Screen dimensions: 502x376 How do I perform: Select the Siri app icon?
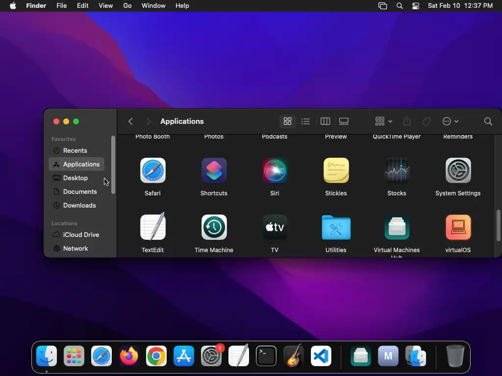coord(275,170)
